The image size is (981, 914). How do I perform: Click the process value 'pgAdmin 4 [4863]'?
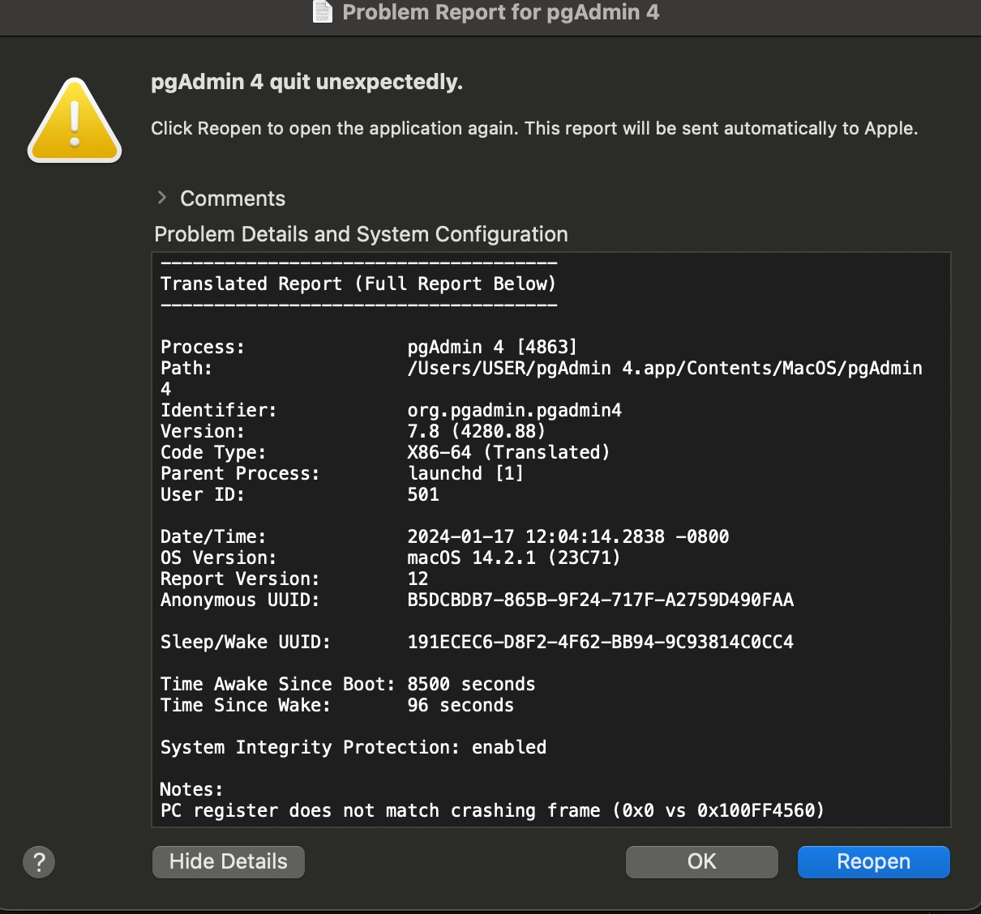pos(491,347)
